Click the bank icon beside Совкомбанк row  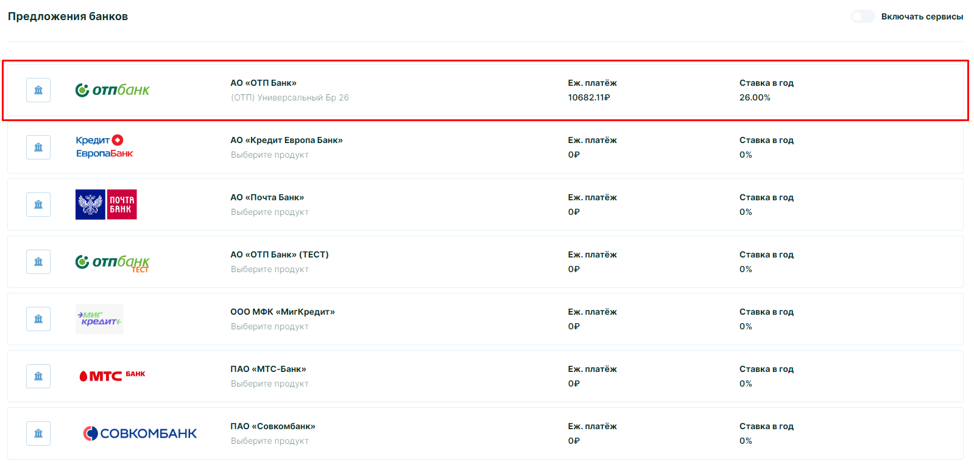tap(38, 433)
